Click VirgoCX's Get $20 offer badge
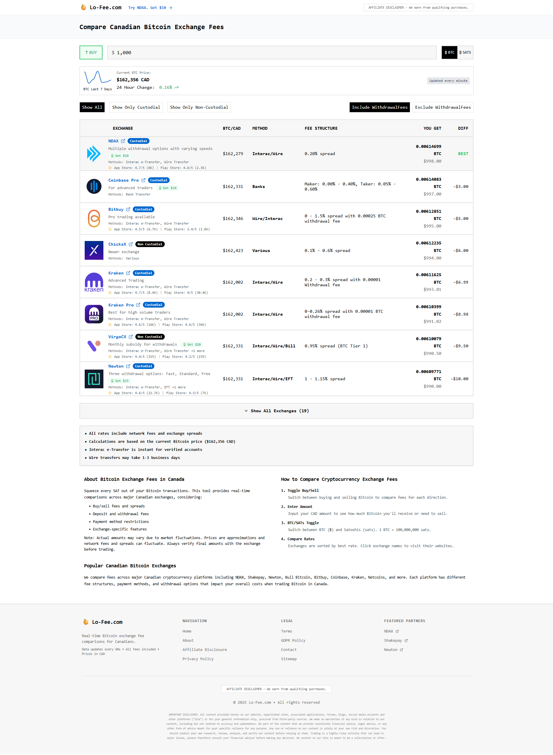 pos(192,345)
